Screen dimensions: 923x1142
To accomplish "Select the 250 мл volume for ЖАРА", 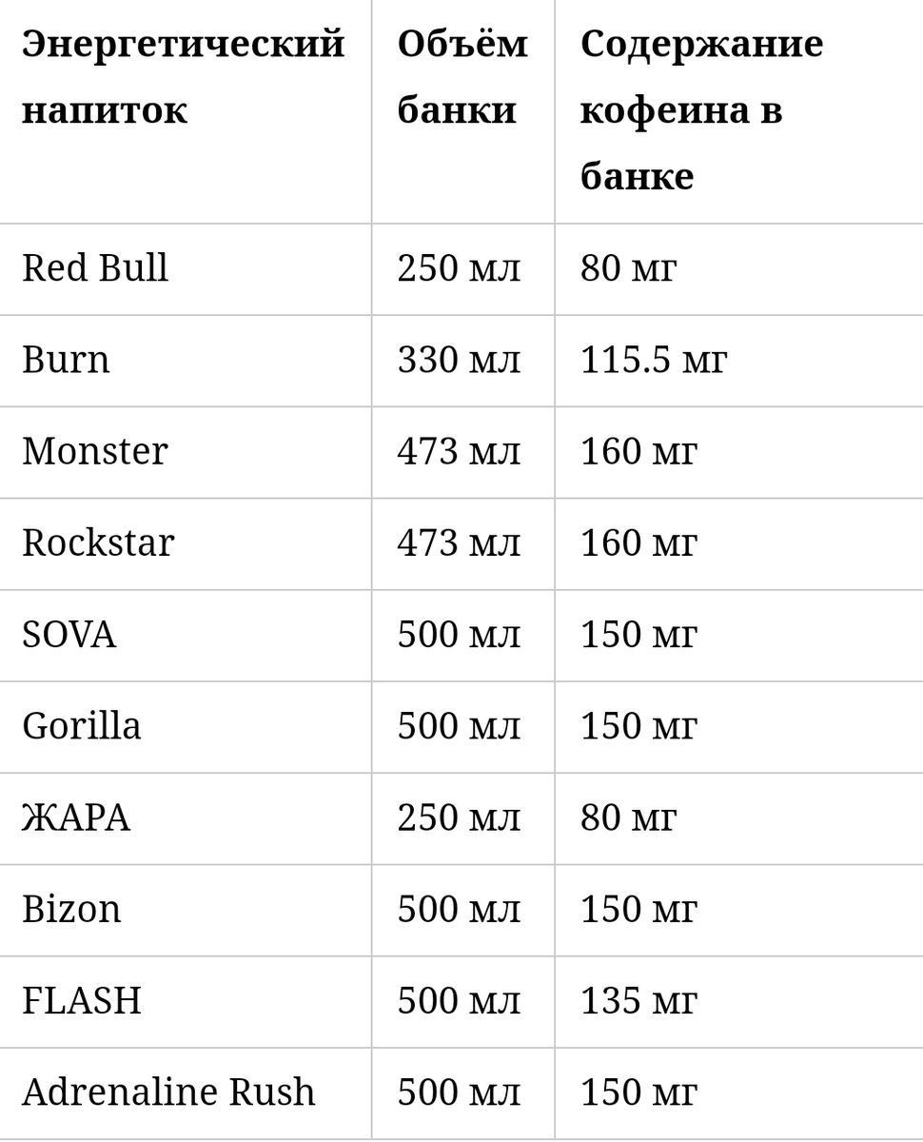I will 459,817.
